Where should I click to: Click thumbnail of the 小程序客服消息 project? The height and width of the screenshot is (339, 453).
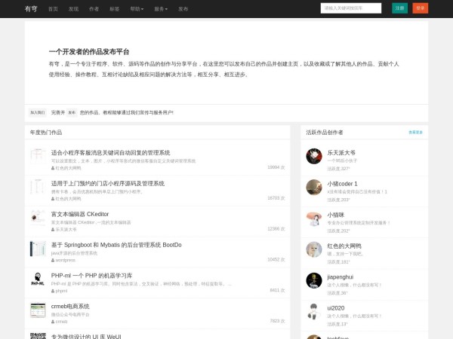pyautogui.click(x=38, y=156)
